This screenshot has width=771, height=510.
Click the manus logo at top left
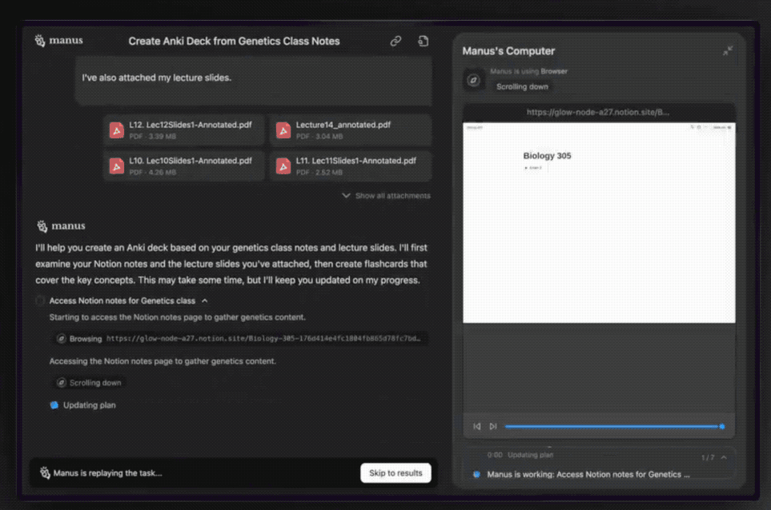click(x=58, y=40)
